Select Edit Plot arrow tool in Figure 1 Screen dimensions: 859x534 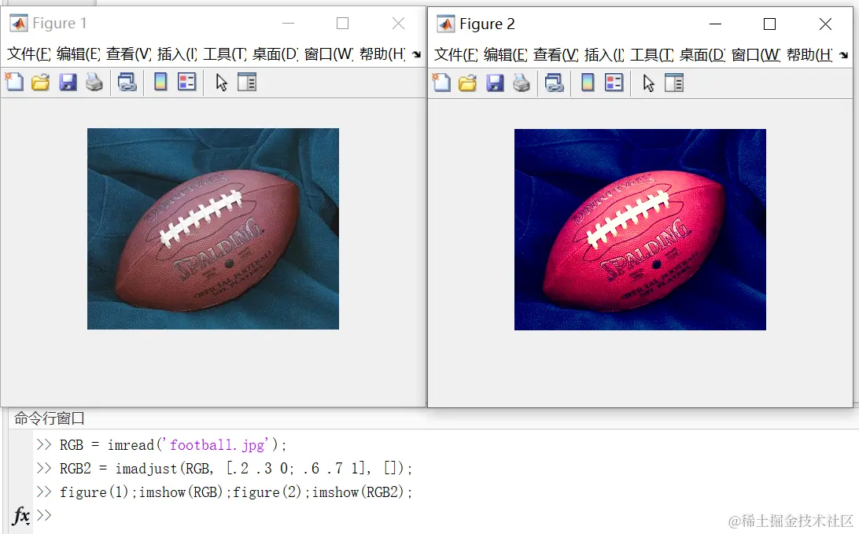[221, 83]
